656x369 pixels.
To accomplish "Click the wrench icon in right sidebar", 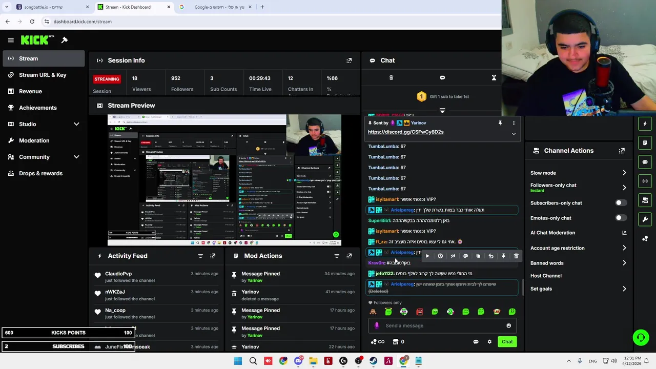I will 645,219.
